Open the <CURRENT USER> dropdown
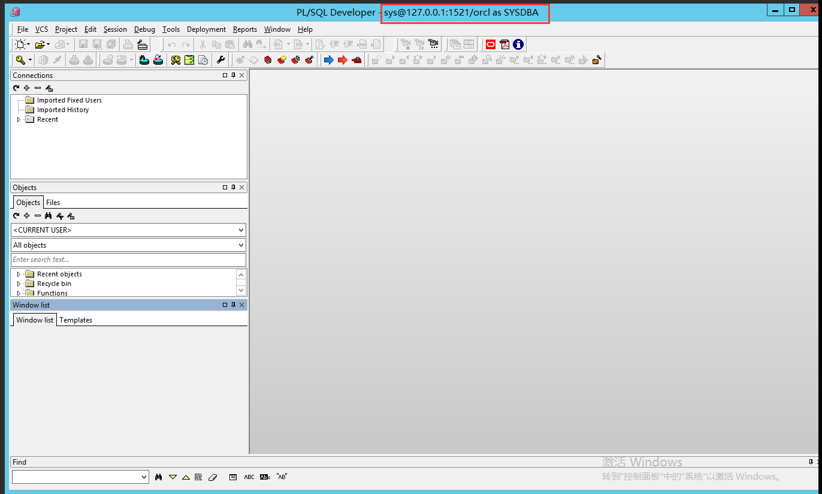The width and height of the screenshot is (822, 494). [x=241, y=230]
